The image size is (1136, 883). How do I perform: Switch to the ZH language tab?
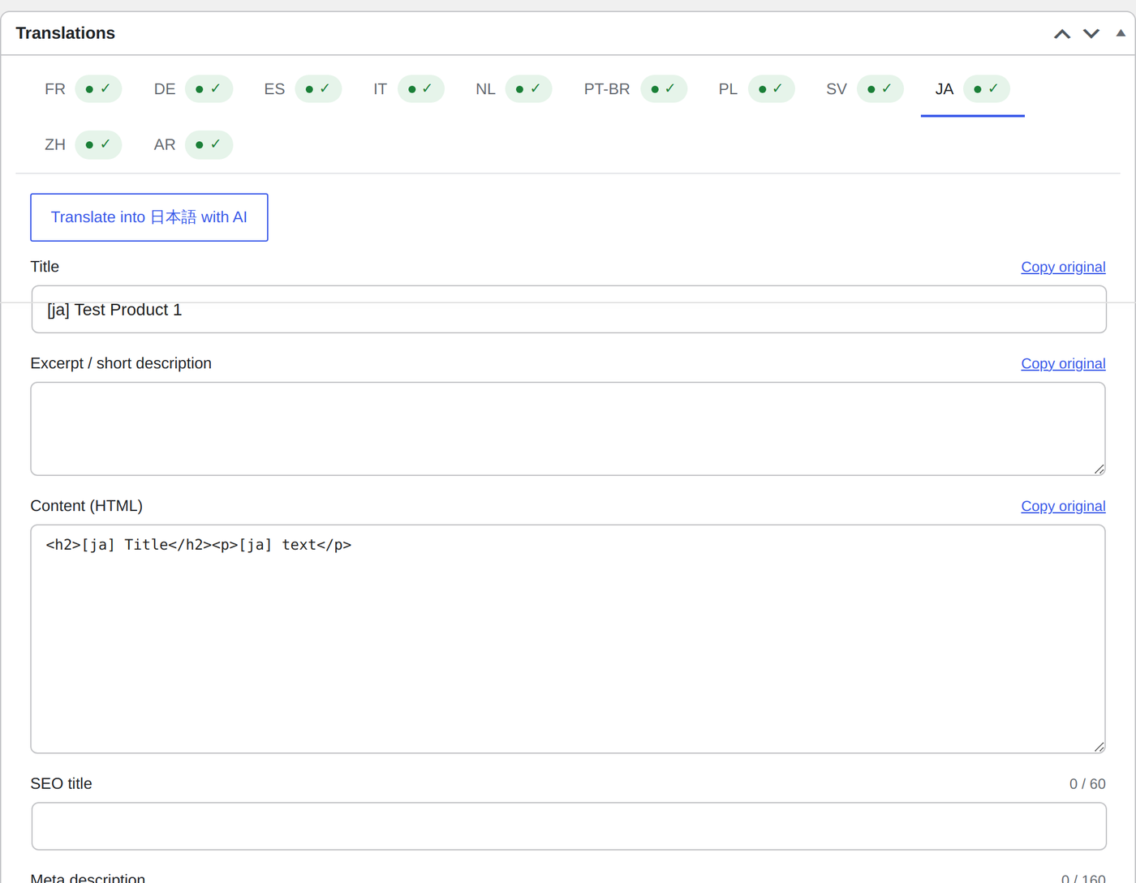click(83, 144)
